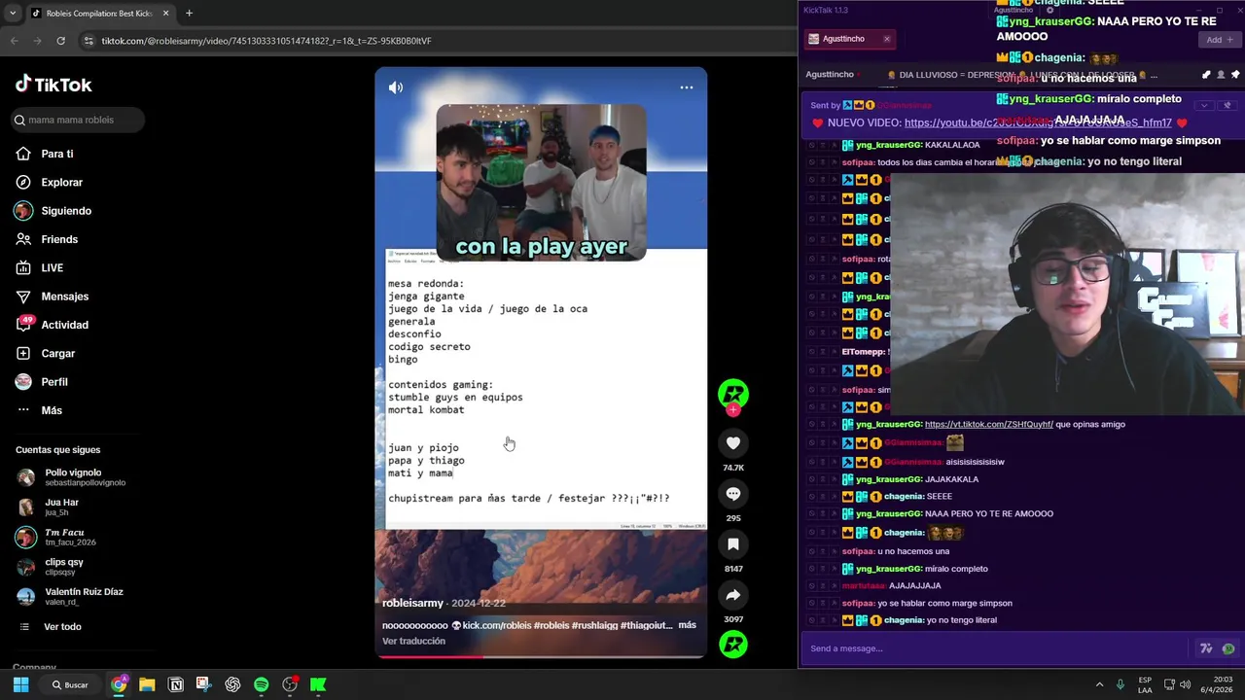1245x700 pixels.
Task: Focus the TikTok search box
Action: click(x=78, y=120)
